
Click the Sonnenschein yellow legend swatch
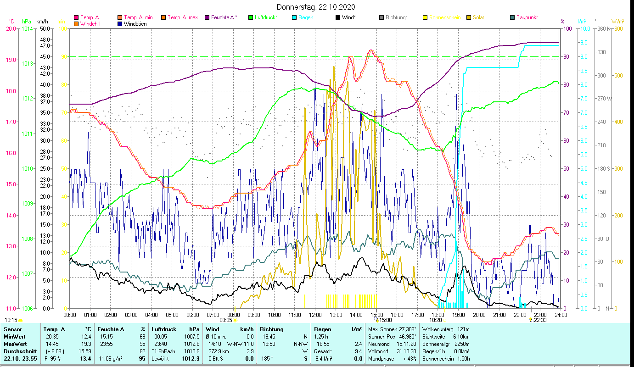coord(425,17)
